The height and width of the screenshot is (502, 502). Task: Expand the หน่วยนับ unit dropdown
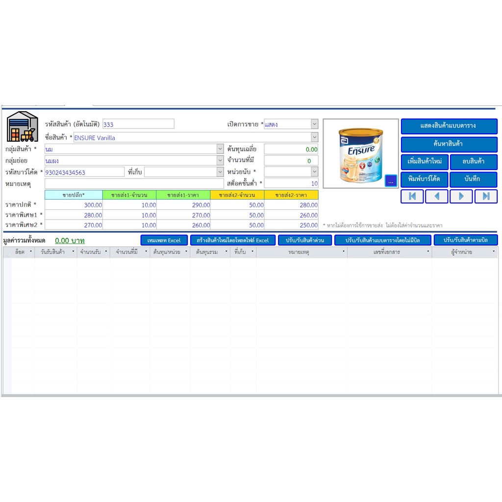(314, 172)
